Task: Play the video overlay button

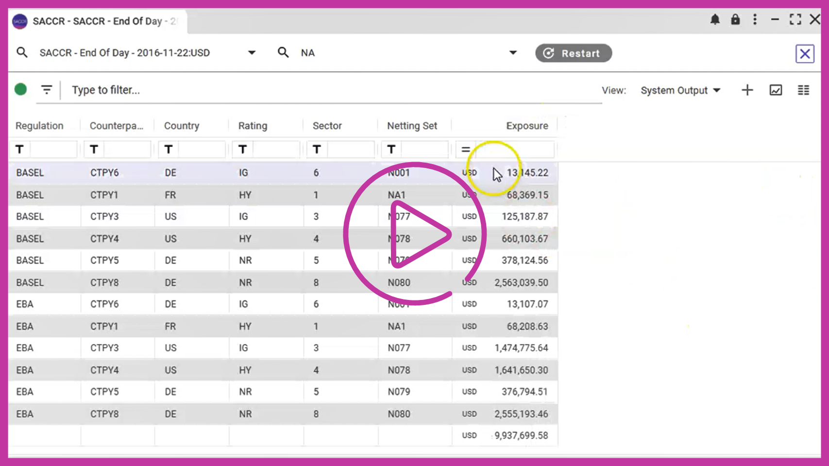Action: click(415, 234)
